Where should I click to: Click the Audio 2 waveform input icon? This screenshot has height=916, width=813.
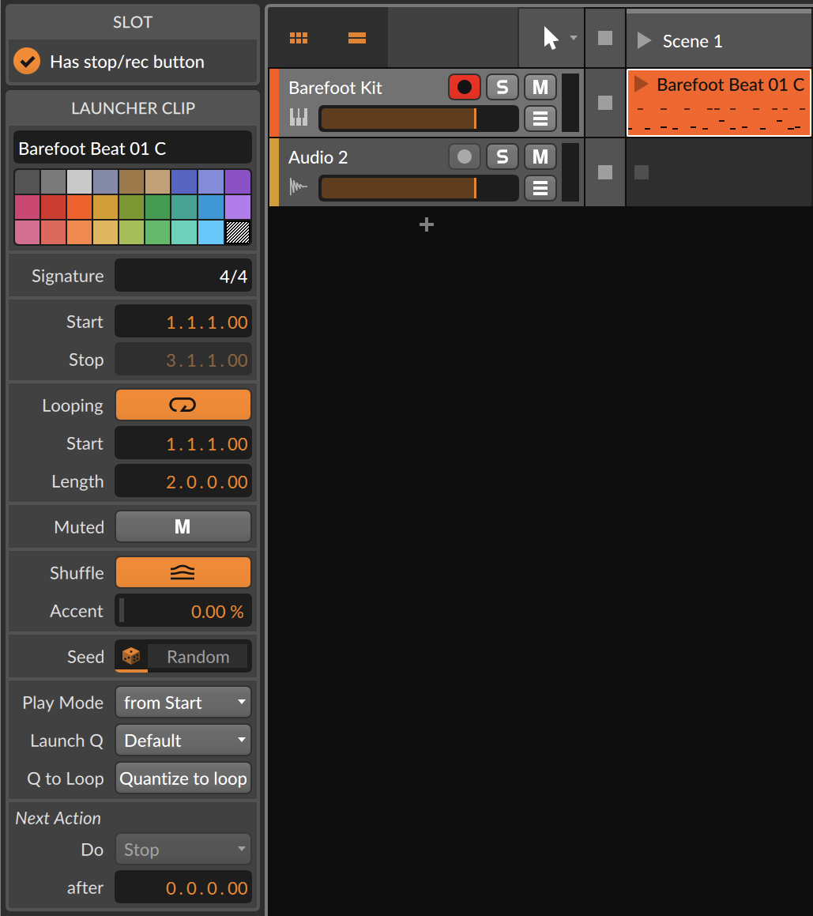pos(297,188)
